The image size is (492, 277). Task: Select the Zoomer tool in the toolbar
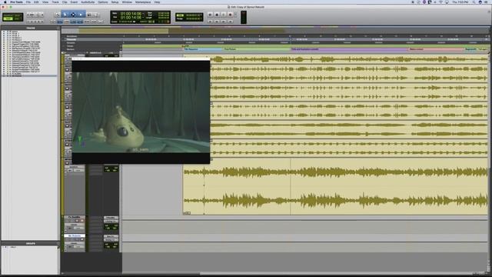(58, 15)
